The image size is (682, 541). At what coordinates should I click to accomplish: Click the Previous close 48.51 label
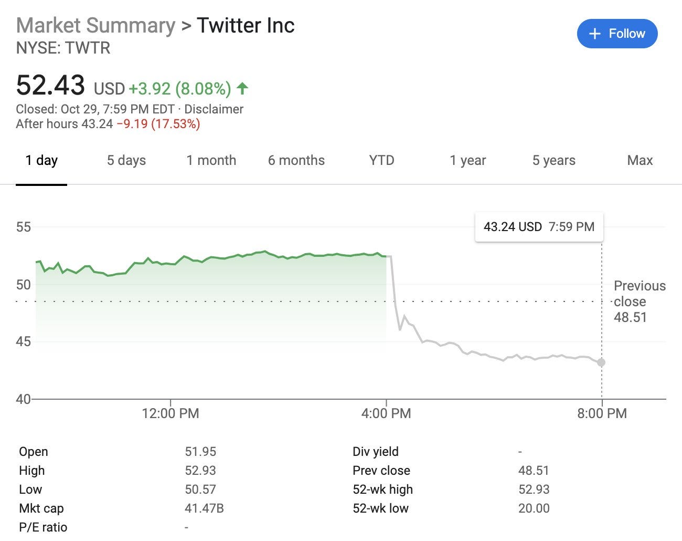[640, 301]
